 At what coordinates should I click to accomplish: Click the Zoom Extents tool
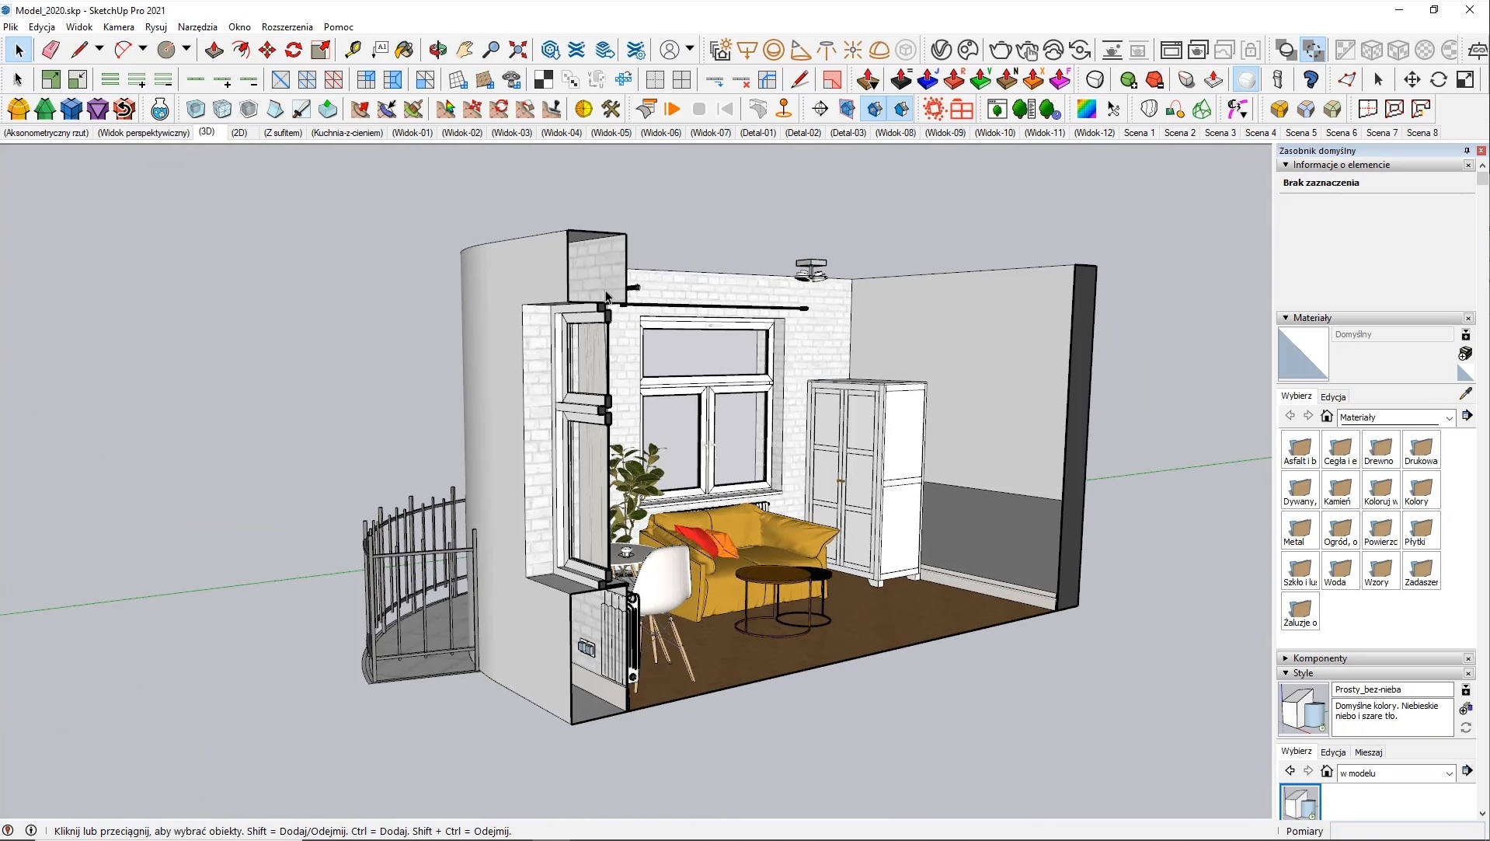click(518, 51)
